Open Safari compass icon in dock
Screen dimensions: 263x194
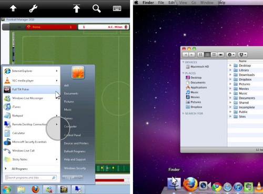click(227, 187)
